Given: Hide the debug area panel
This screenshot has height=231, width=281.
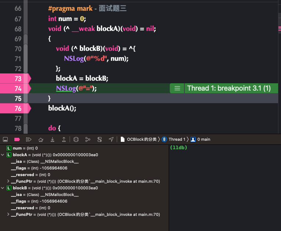Looking at the screenshot, I should 6,139.
